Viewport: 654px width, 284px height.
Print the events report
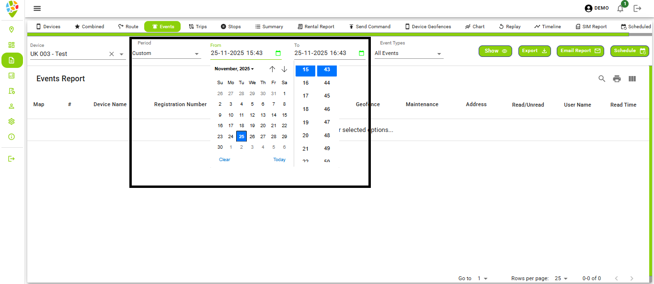617,79
